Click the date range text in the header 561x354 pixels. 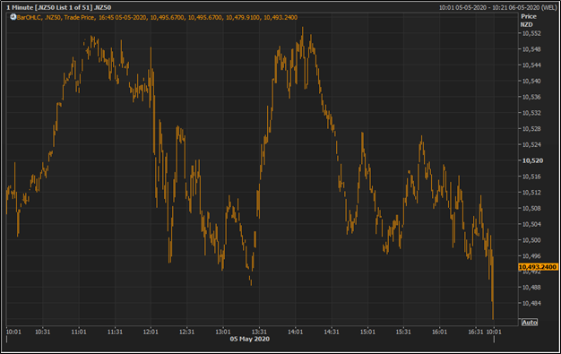click(x=497, y=7)
